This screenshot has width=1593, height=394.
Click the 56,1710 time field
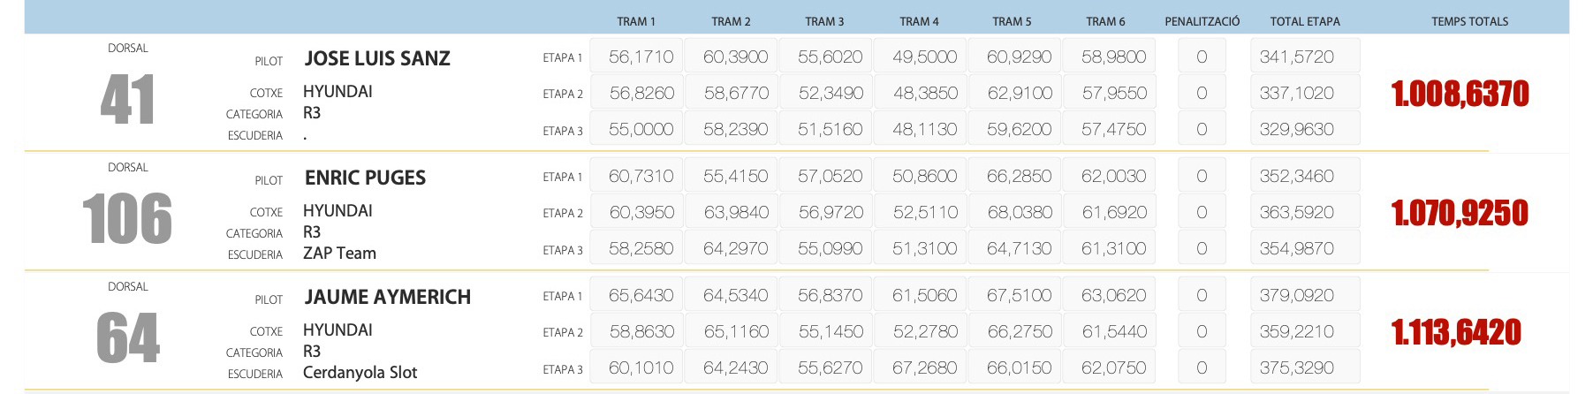pos(641,57)
